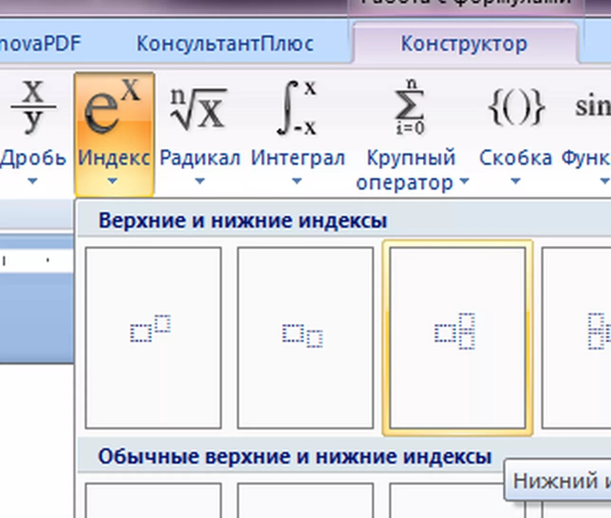Click the Верхние и нижние индексы header
The width and height of the screenshot is (611, 518).
242,221
